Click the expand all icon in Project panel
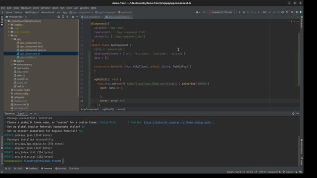The height and width of the screenshot is (178, 317). click(x=63, y=17)
